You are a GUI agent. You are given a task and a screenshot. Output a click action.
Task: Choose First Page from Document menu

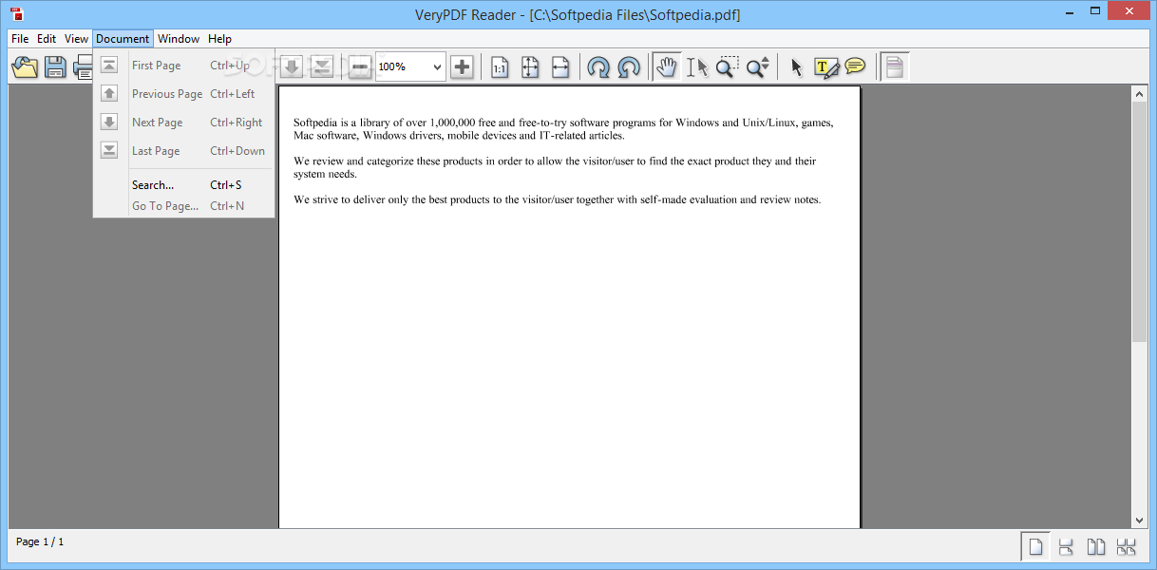[183, 66]
